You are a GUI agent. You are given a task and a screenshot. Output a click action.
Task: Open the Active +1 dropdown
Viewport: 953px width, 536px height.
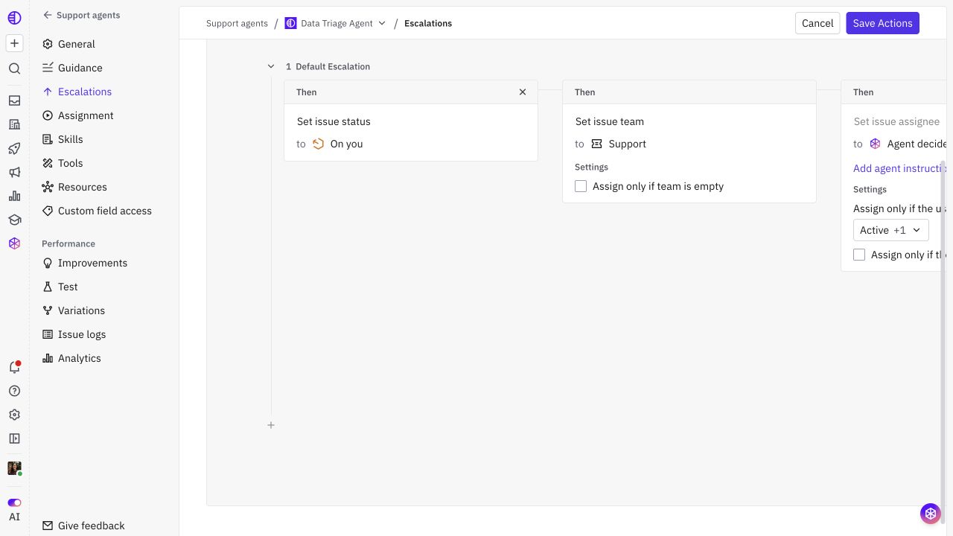[x=890, y=230]
